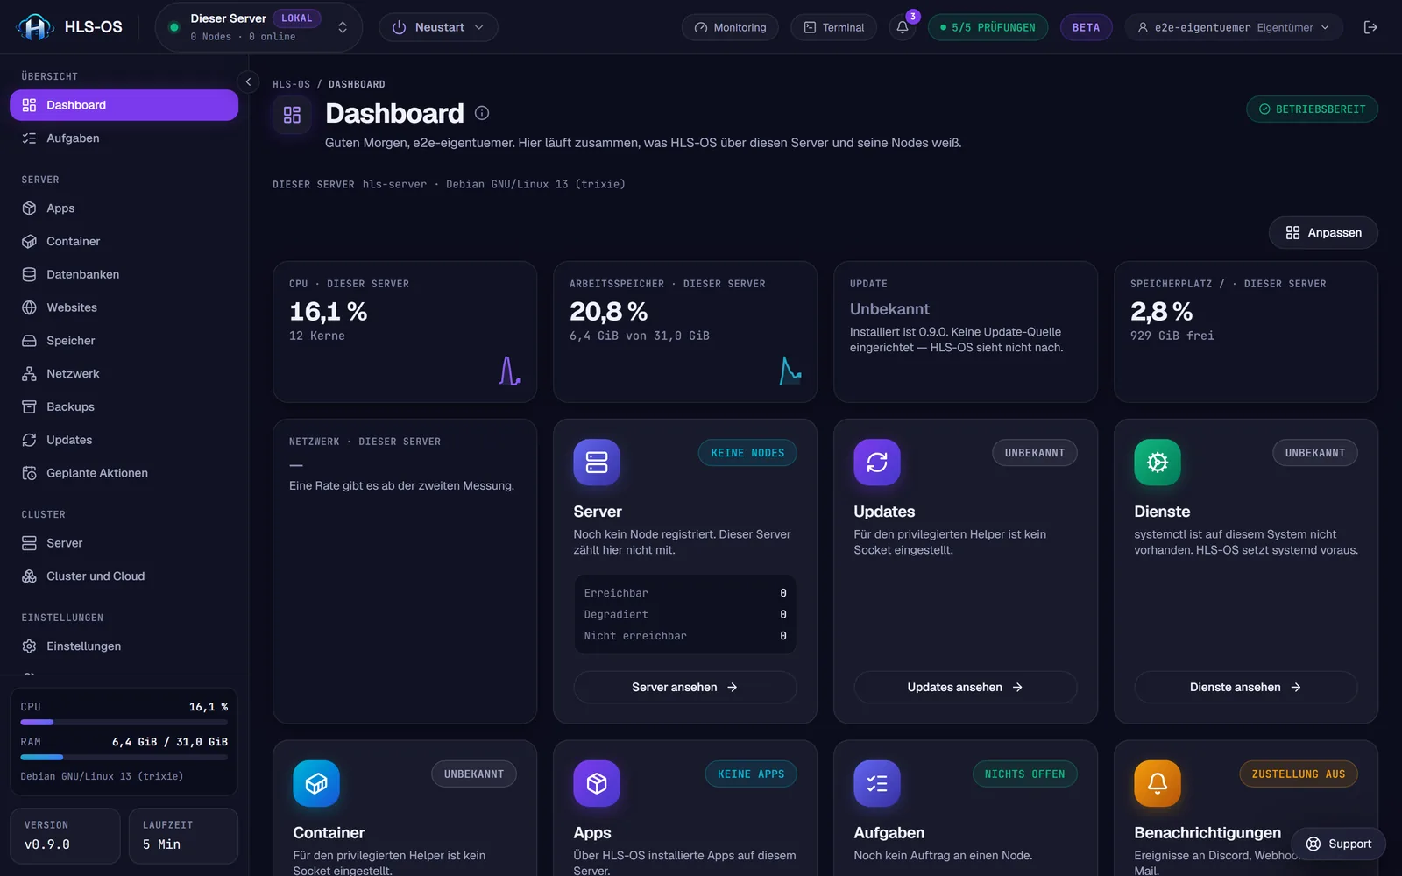This screenshot has height=876, width=1402.
Task: Click the Laufzeit 5 Min box
Action: (x=183, y=836)
